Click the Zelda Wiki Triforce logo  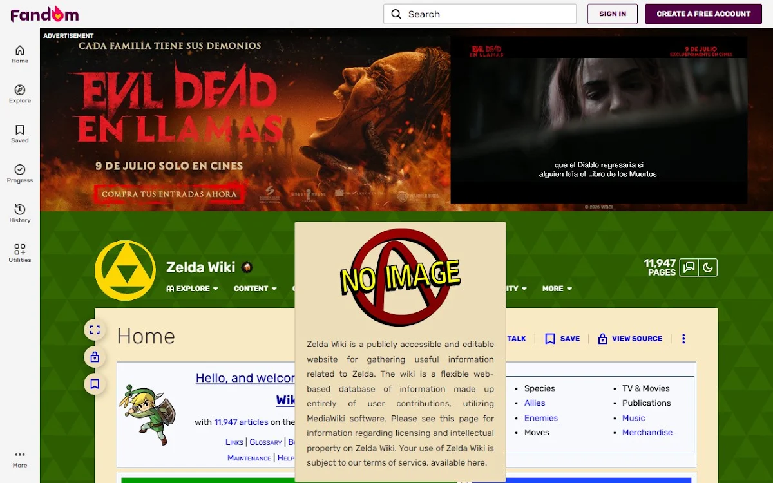coord(125,270)
